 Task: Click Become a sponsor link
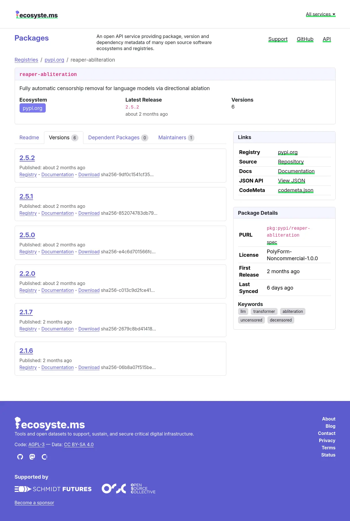pos(34,503)
